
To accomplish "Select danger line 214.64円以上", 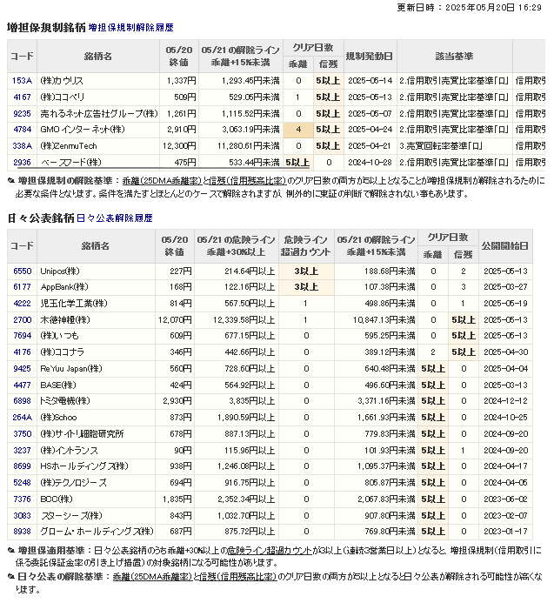I will click(250, 271).
